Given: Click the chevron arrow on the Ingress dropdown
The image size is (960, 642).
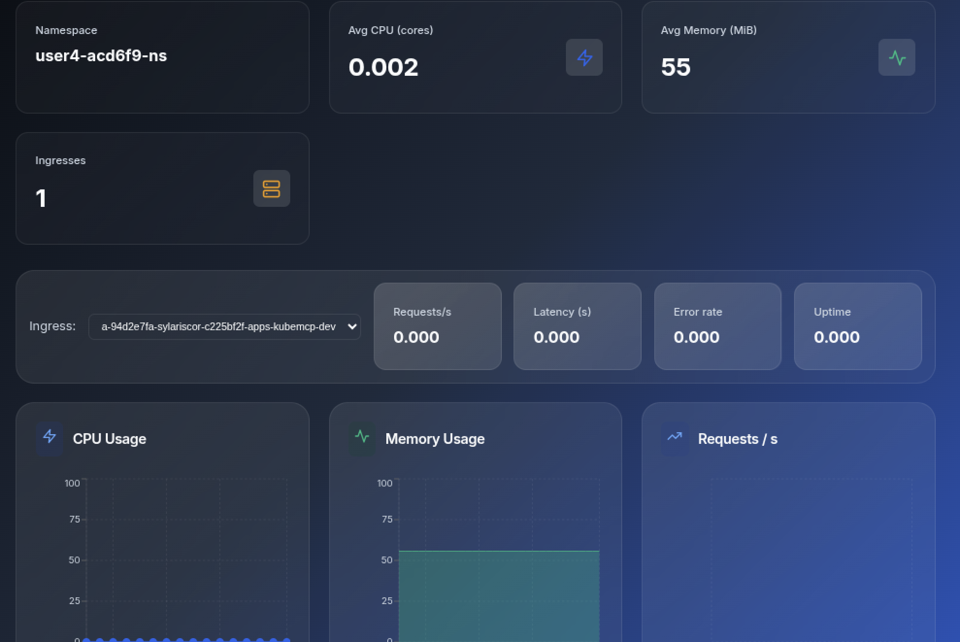Looking at the screenshot, I should [352, 327].
